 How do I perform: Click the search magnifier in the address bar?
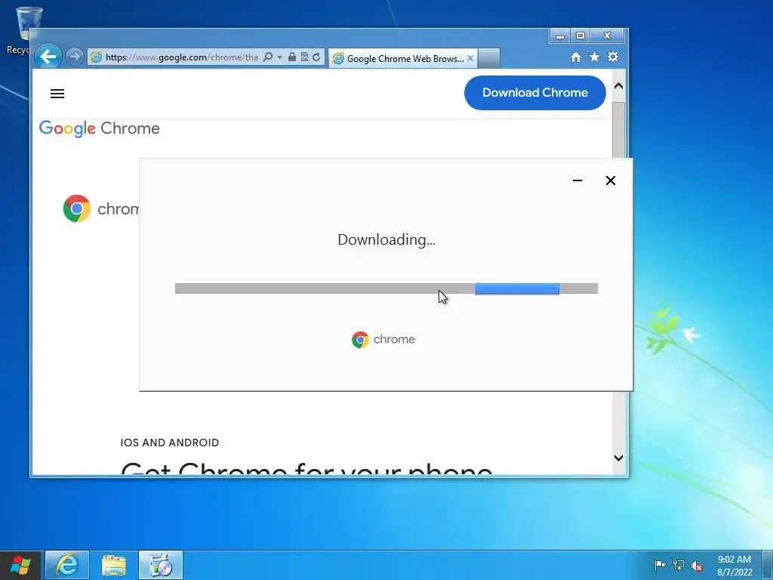point(268,57)
